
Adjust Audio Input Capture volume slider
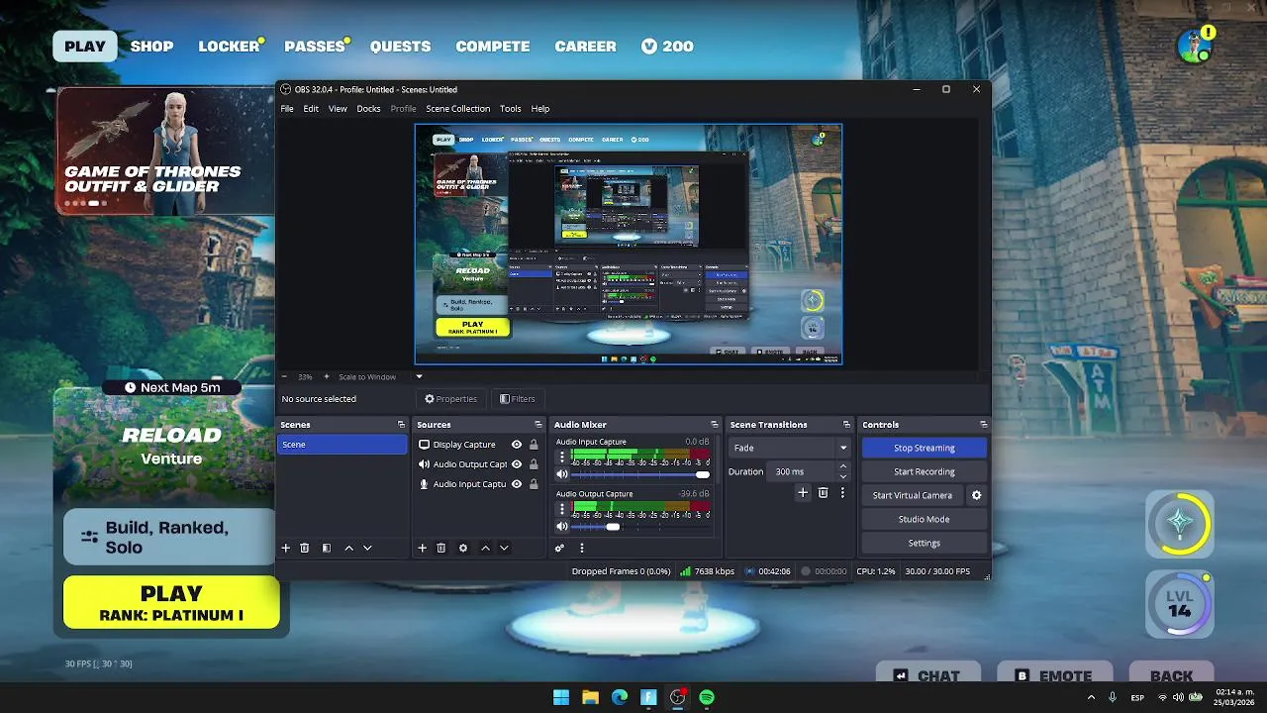coord(641,474)
